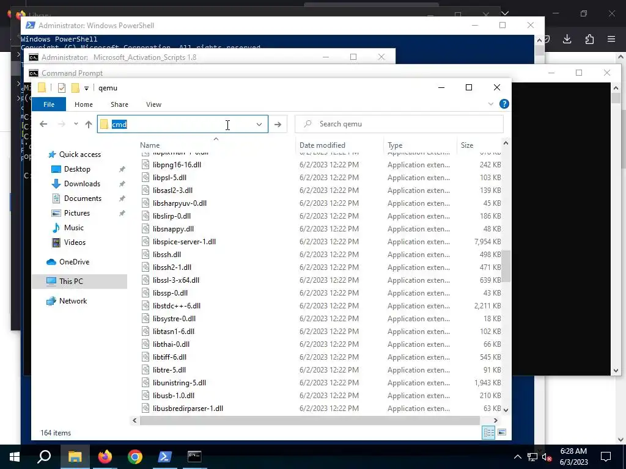The width and height of the screenshot is (626, 469).
Task: Select Pictures in navigation pane
Action: [x=76, y=213]
